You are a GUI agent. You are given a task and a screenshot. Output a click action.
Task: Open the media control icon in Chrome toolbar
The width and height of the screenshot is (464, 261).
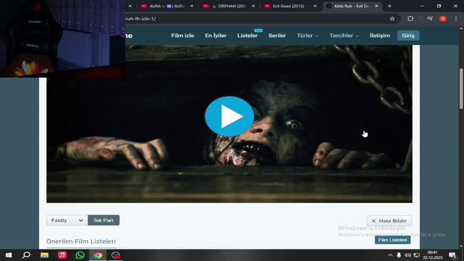point(430,18)
